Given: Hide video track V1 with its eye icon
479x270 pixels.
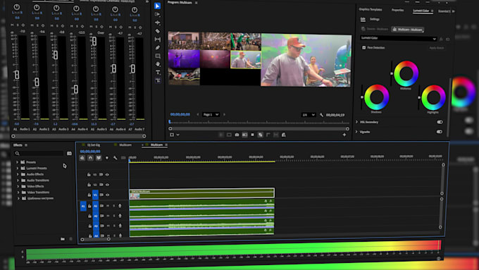Looking at the screenshot, I should pyautogui.click(x=108, y=195).
